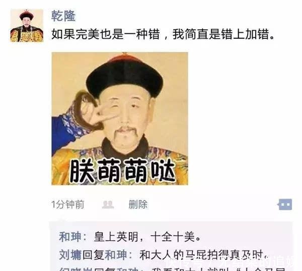
Task: Tap the 乾隆 username at top
Action: click(63, 16)
